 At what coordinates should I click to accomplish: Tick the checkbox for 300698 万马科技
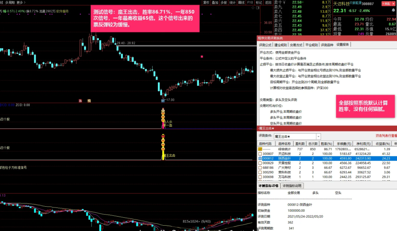coord(260,177)
